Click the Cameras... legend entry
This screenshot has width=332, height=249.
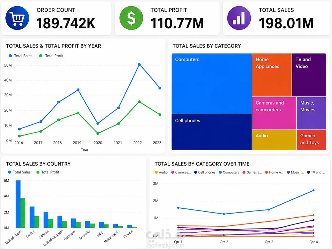click(181, 172)
